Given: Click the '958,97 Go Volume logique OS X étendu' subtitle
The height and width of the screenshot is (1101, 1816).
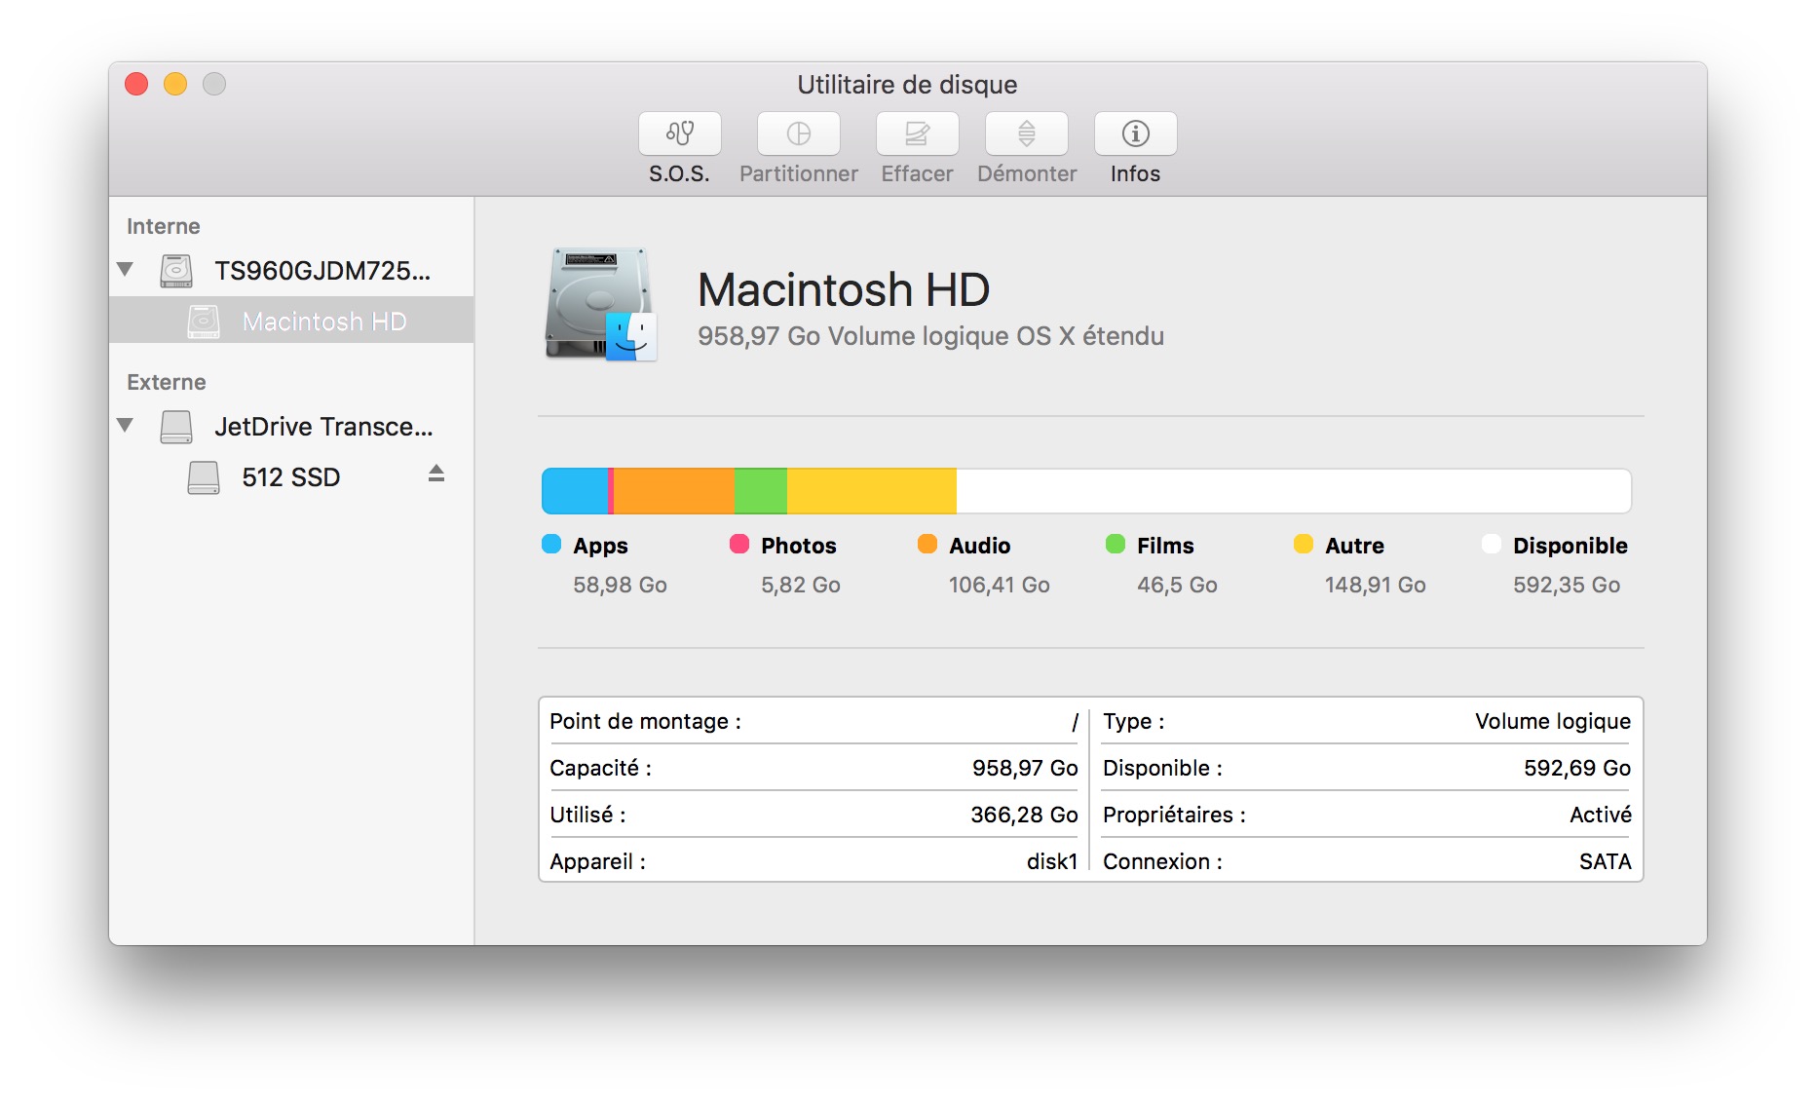Looking at the screenshot, I should click(x=930, y=336).
